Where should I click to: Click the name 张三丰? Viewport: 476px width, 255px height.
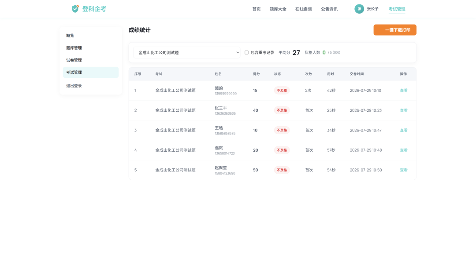click(x=221, y=108)
